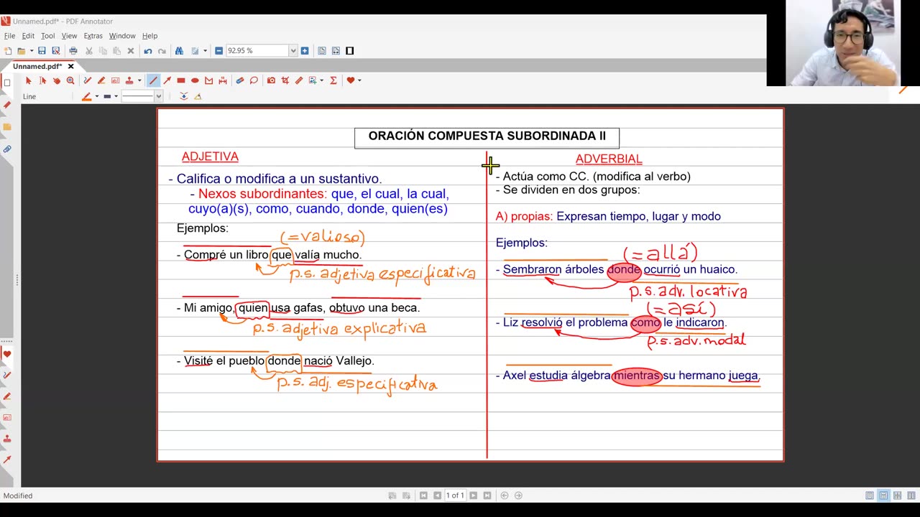Open the line style combo box
This screenshot has width=920, height=517.
[142, 96]
